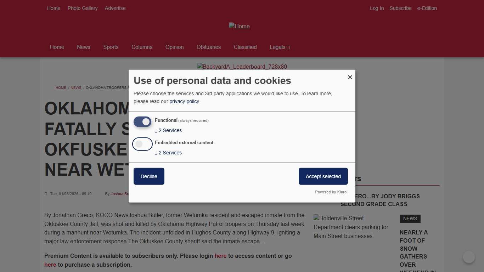Click the Subscribe link in header
This screenshot has width=484, height=272.
[400, 8]
